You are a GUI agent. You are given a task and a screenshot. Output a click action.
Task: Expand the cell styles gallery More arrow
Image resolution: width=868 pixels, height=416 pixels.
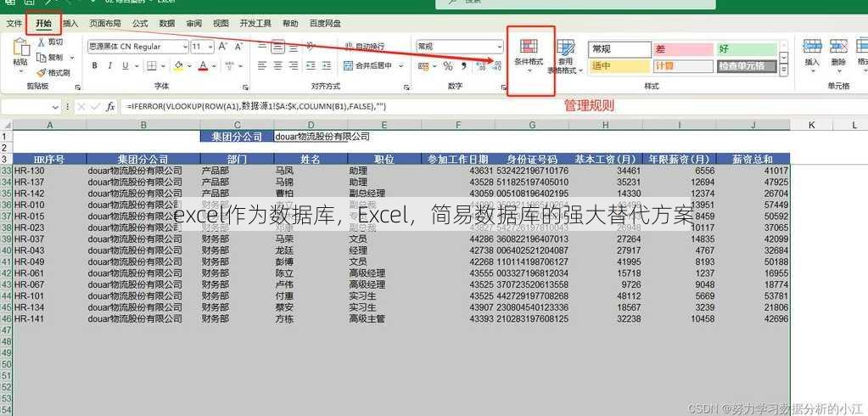click(x=783, y=71)
